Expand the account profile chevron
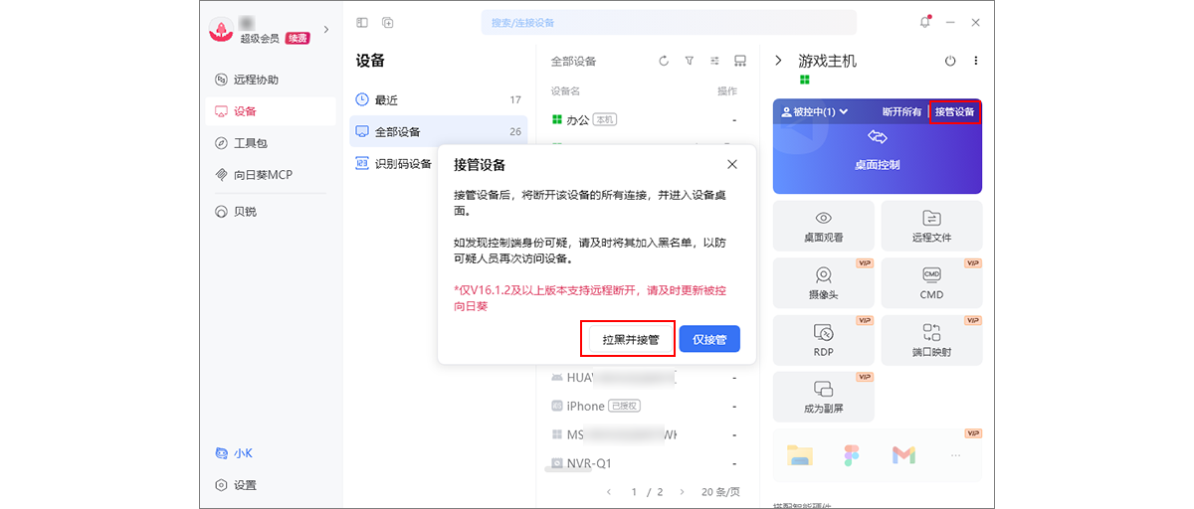1194x509 pixels. pos(326,30)
